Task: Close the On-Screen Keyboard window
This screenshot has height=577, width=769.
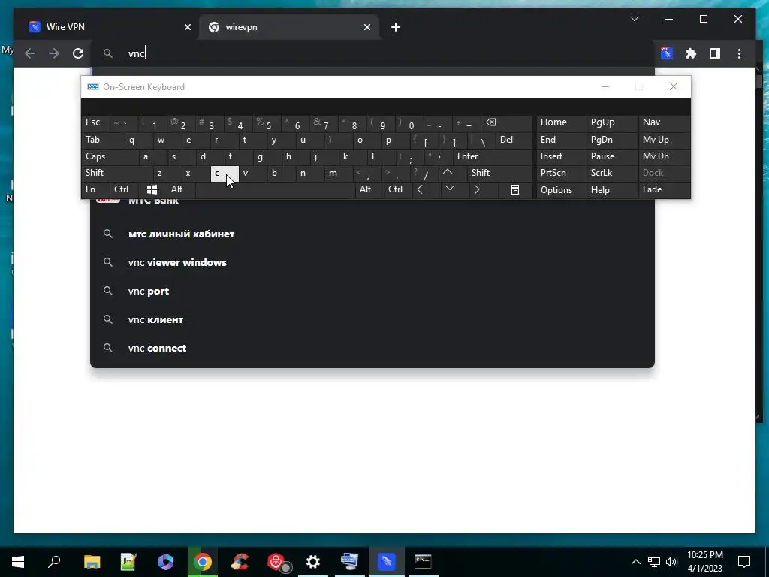Action: [674, 87]
